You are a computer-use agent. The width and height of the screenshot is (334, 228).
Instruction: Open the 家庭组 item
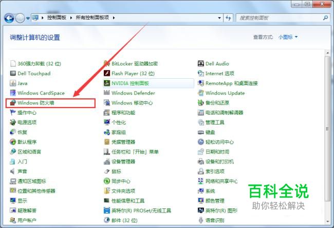[119, 132]
